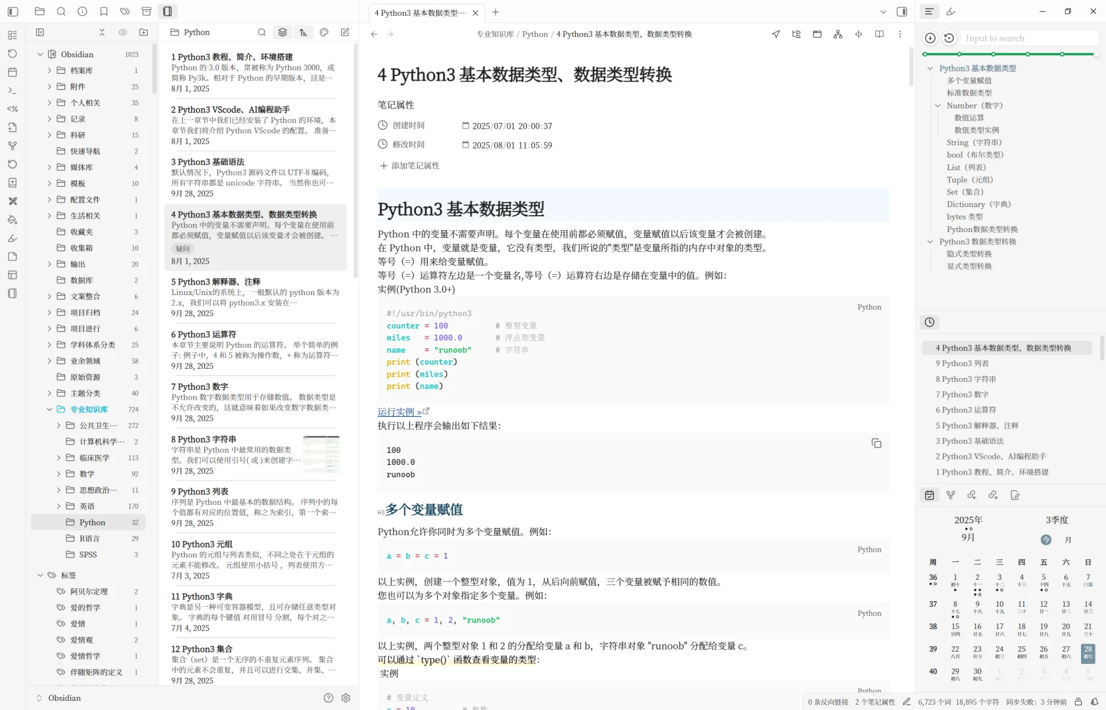Toggle month view in calendar
The height and width of the screenshot is (710, 1106).
1068,540
